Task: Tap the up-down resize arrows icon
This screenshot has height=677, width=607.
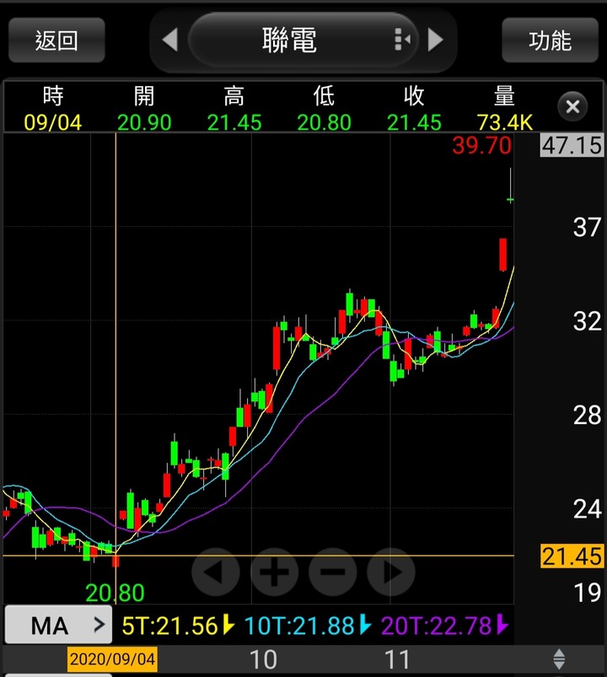Action: click(x=559, y=659)
